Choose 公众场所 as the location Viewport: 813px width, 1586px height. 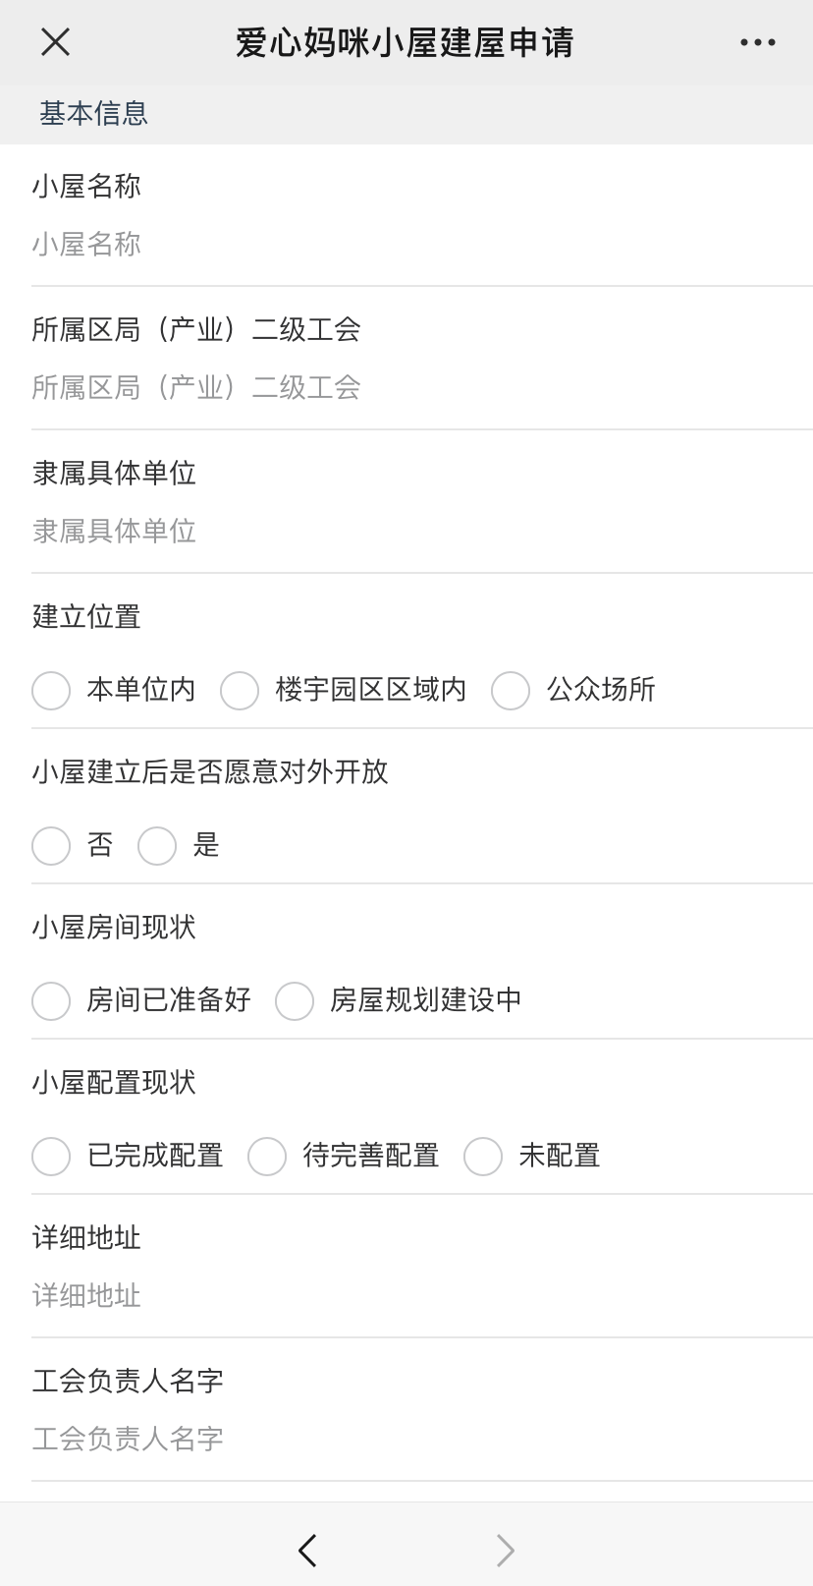tap(512, 691)
